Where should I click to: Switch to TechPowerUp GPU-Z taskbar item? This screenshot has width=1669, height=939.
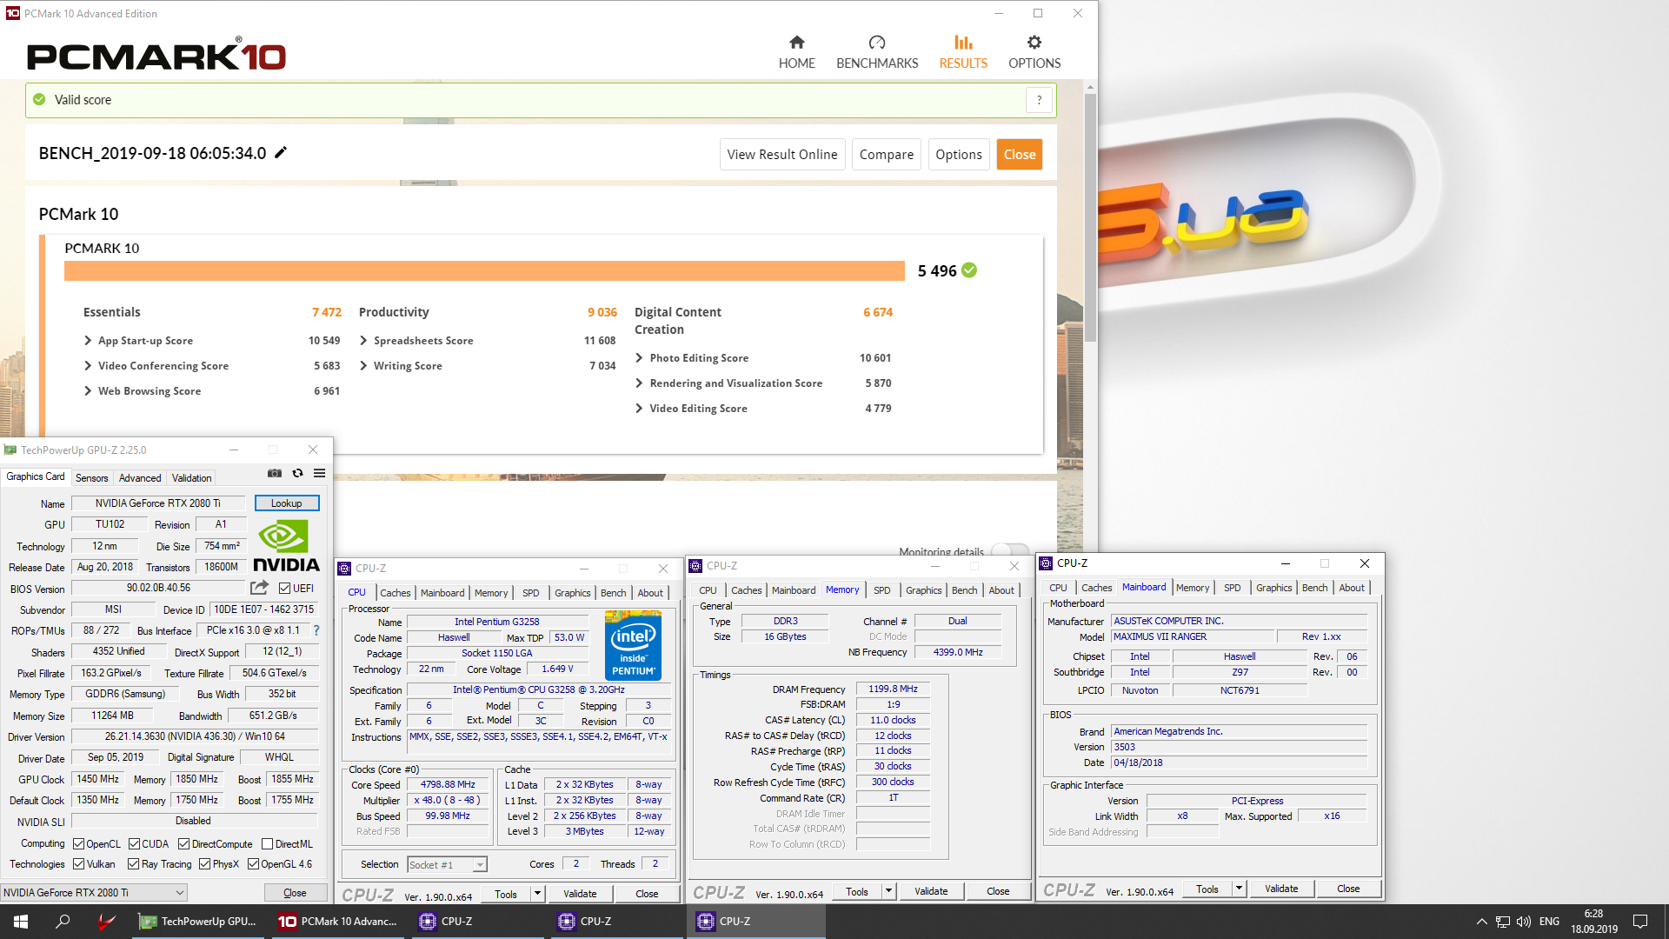198,922
